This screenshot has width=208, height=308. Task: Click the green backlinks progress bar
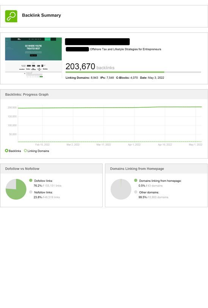(x=115, y=72)
